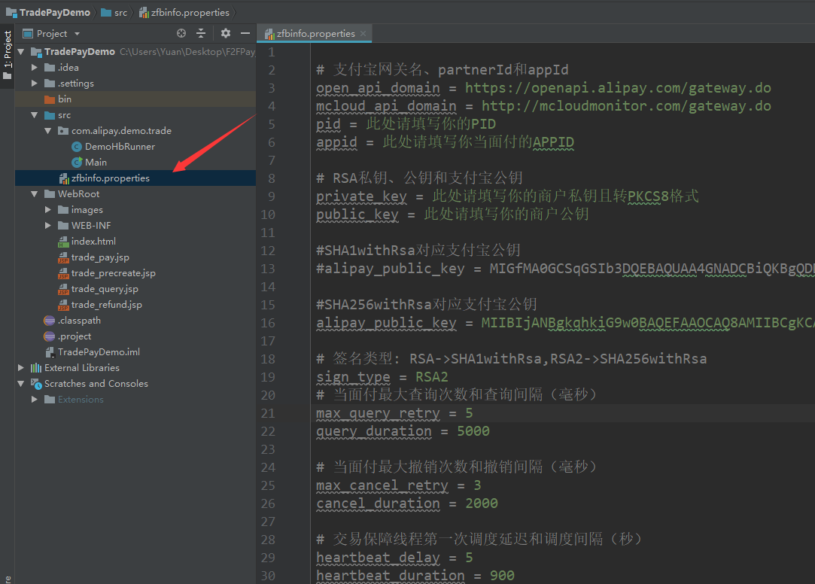Click the locate/scroll-from-source target icon
This screenshot has height=584, width=815.
(x=181, y=33)
